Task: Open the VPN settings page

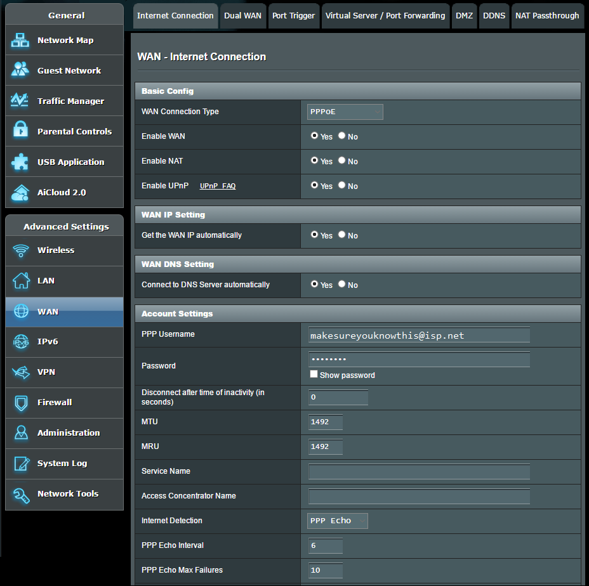Action: pyautogui.click(x=64, y=372)
